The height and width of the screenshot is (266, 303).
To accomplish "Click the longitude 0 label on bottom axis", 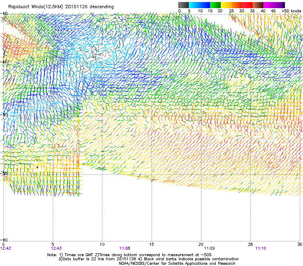I will [3, 244].
